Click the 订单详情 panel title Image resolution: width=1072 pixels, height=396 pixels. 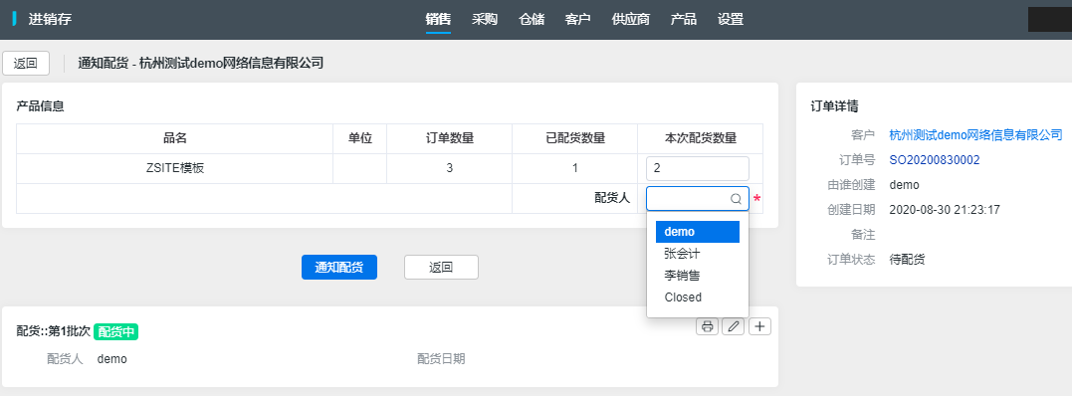[835, 106]
